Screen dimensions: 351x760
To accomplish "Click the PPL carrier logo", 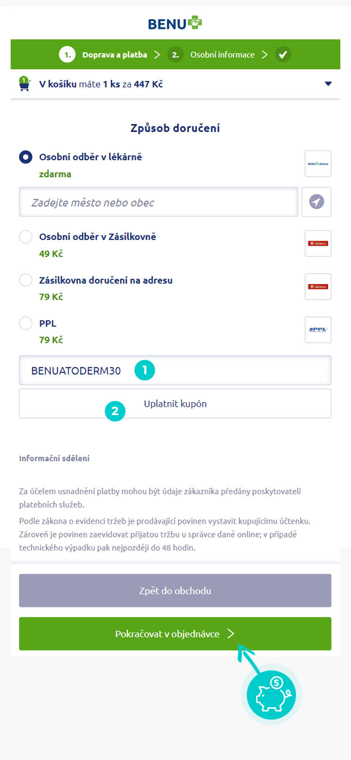I will pyautogui.click(x=318, y=330).
